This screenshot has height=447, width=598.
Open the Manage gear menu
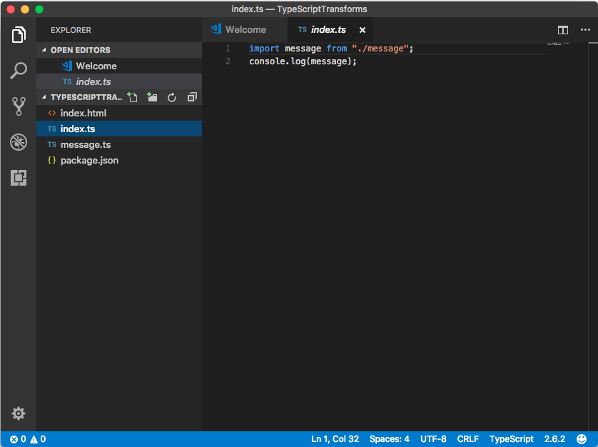(x=19, y=413)
